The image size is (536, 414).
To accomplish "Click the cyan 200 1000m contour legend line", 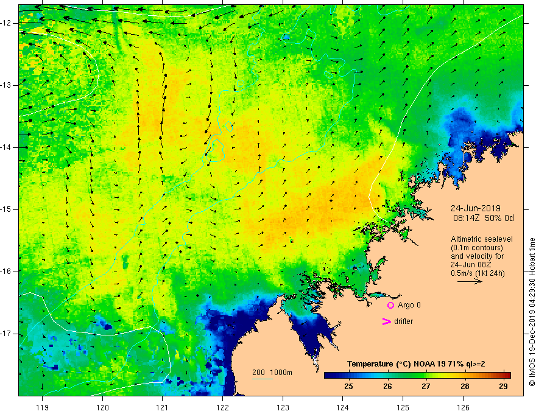I will point(263,379).
